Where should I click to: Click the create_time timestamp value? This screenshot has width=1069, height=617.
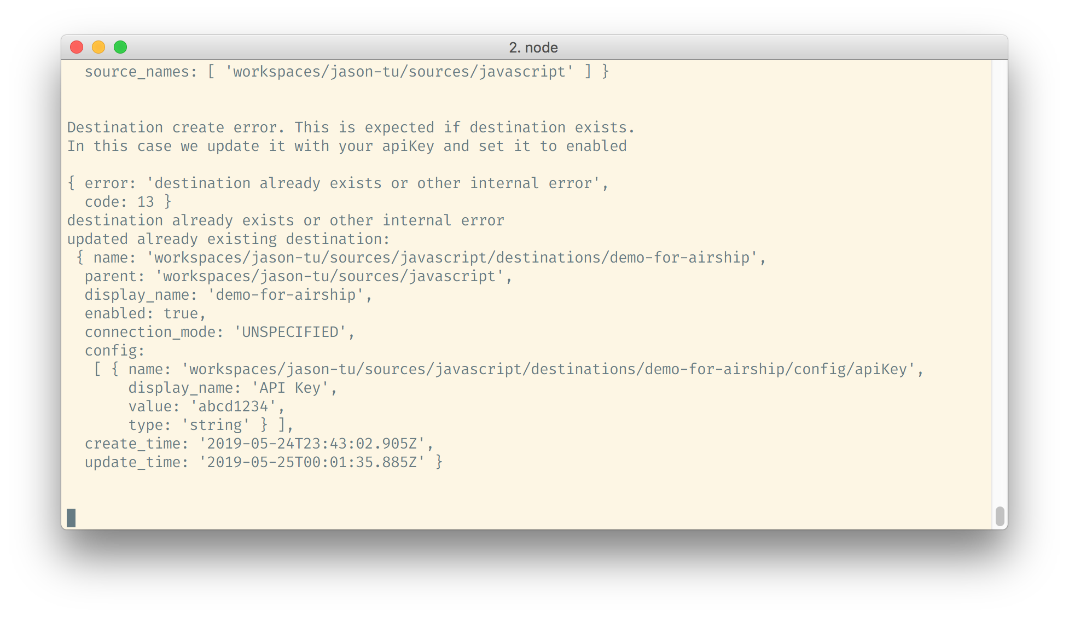click(x=312, y=444)
